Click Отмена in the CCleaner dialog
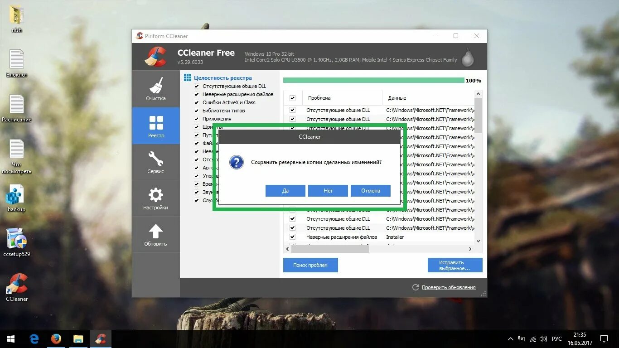The height and width of the screenshot is (348, 619). coord(371,191)
